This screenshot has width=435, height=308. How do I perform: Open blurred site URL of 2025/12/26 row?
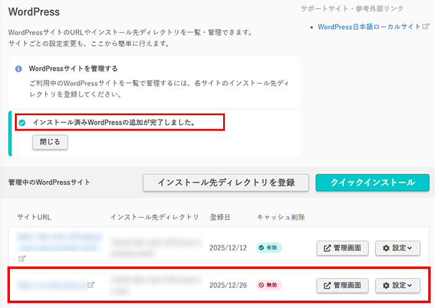(x=52, y=285)
